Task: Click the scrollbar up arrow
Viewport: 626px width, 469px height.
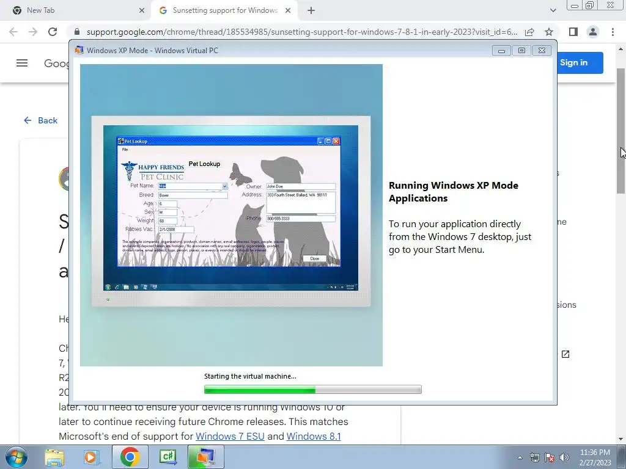Action: coord(620,49)
